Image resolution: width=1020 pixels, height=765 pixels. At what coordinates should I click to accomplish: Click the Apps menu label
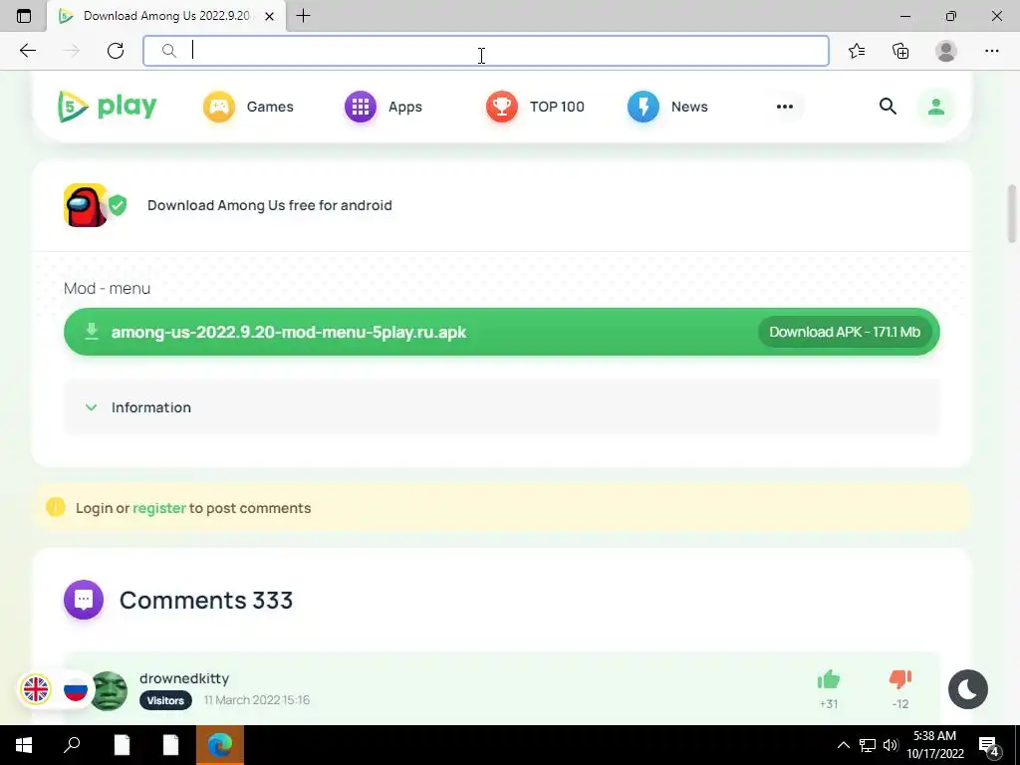pyautogui.click(x=405, y=107)
